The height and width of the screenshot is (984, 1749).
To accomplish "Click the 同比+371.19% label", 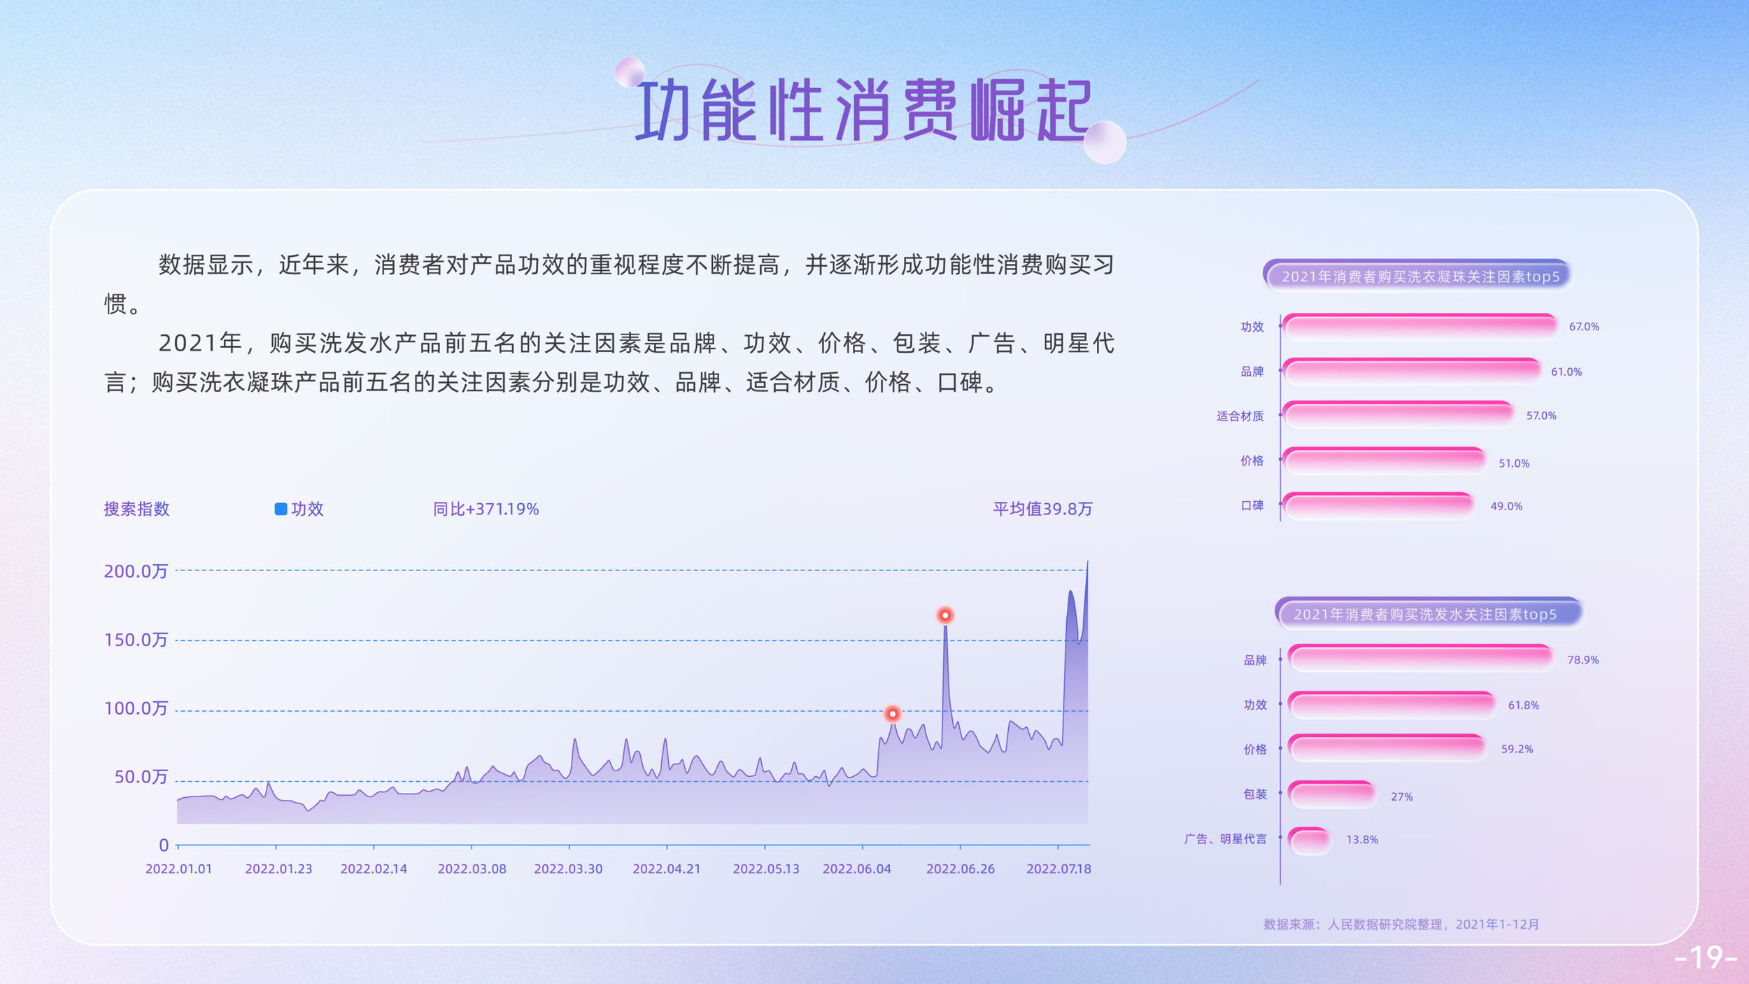I will coord(486,509).
